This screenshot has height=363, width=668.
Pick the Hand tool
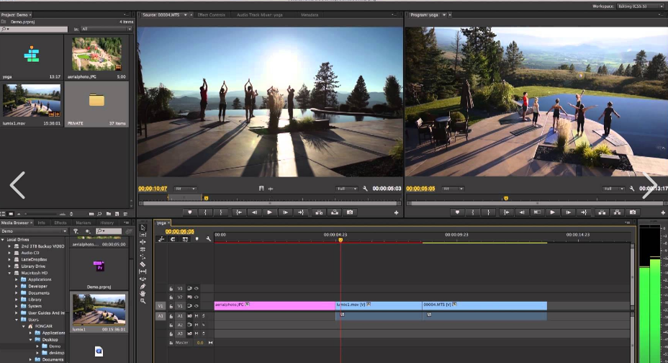(x=143, y=293)
